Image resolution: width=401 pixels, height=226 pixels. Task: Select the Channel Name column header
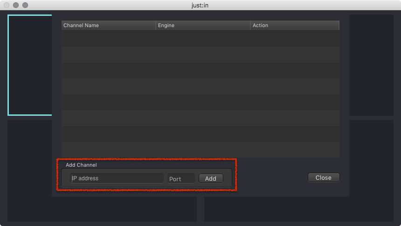[109, 25]
